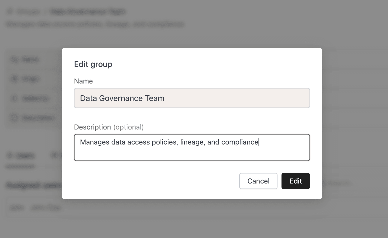388x238 pixels.
Task: Place cursor on 'Governance' in Name field
Action: click(118, 98)
